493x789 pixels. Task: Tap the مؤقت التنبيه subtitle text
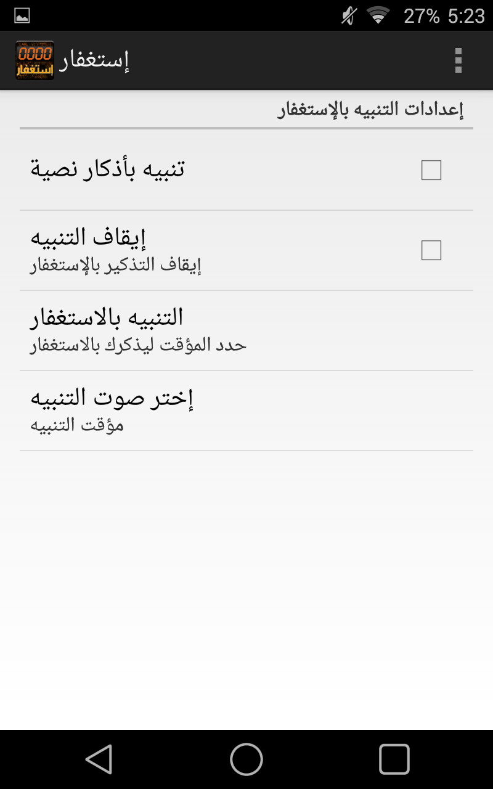click(78, 425)
